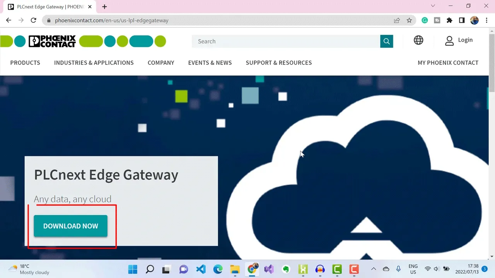This screenshot has width=495, height=278.
Task: Reload the current page
Action: tap(33, 20)
